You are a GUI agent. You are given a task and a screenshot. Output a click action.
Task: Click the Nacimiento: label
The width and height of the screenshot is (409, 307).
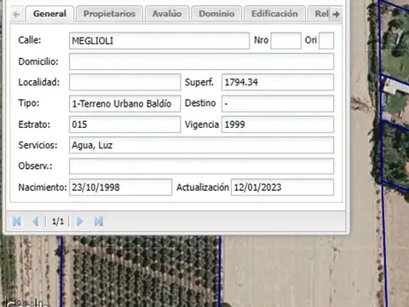tap(43, 188)
